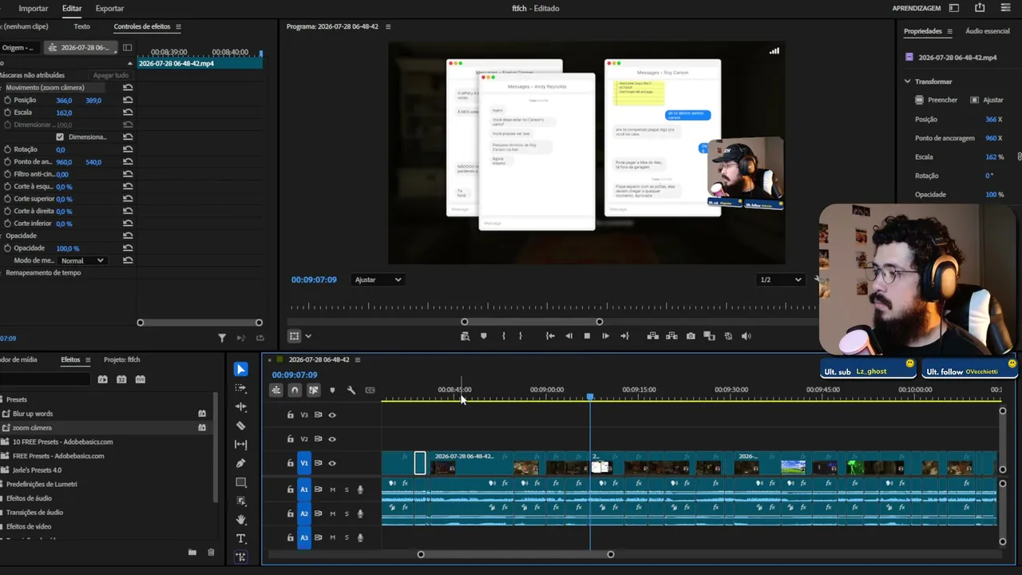Open the Efeitos panel menu
This screenshot has height=575, width=1022.
tap(88, 359)
